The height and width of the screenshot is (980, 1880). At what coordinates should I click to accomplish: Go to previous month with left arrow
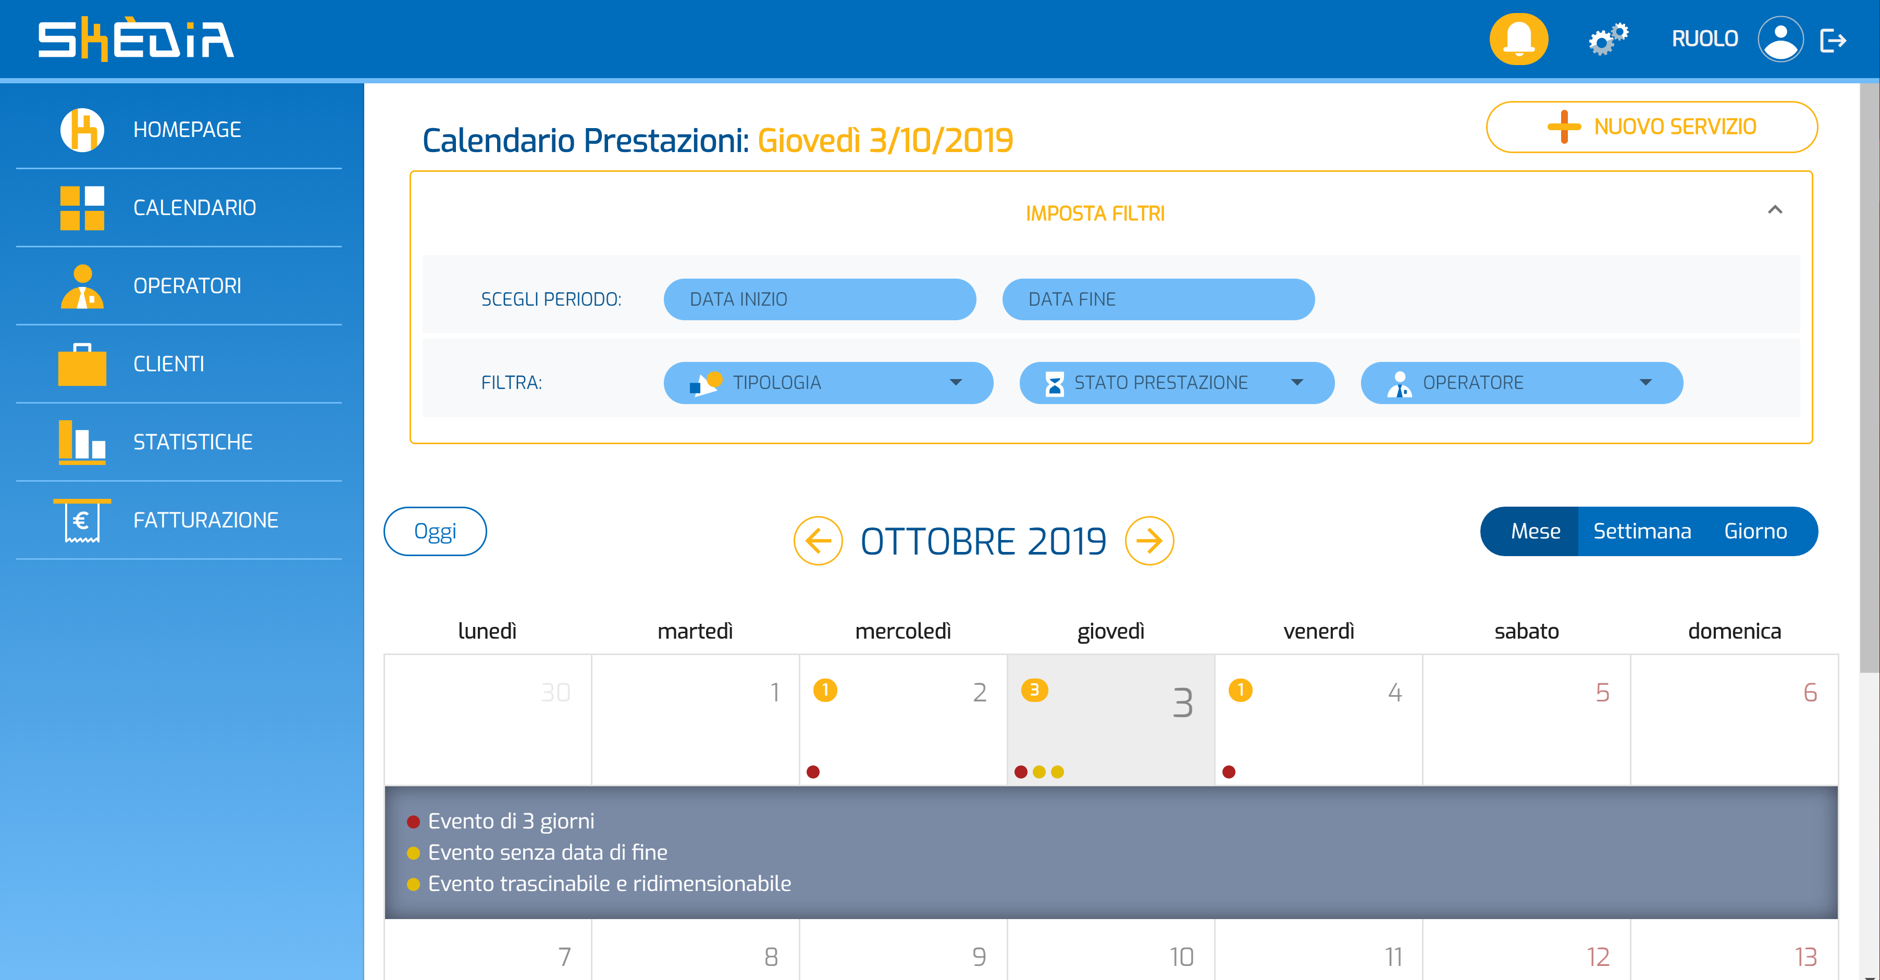point(818,541)
